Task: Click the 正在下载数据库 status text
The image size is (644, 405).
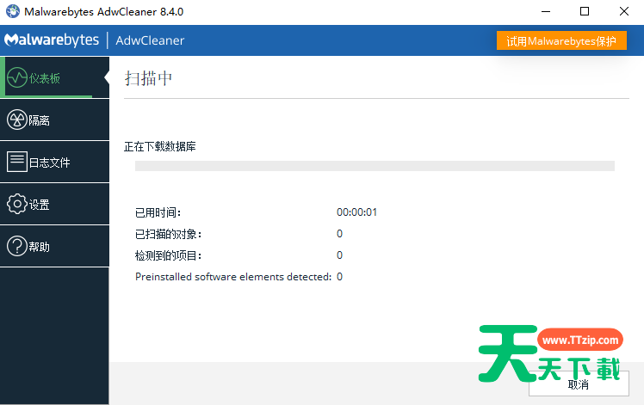Action: [x=160, y=146]
